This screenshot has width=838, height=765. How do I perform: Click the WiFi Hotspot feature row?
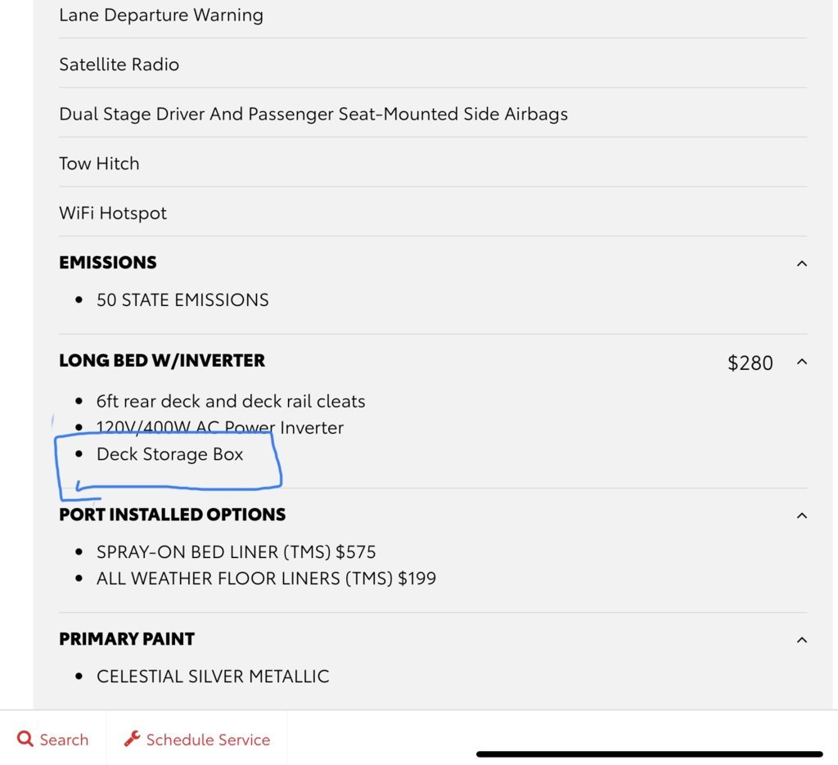click(x=433, y=214)
